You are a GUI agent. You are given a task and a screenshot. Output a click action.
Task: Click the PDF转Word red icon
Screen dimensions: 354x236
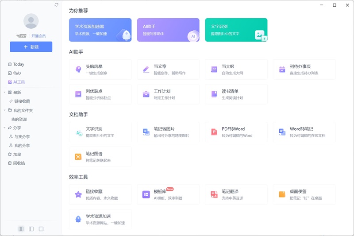tap(214, 132)
